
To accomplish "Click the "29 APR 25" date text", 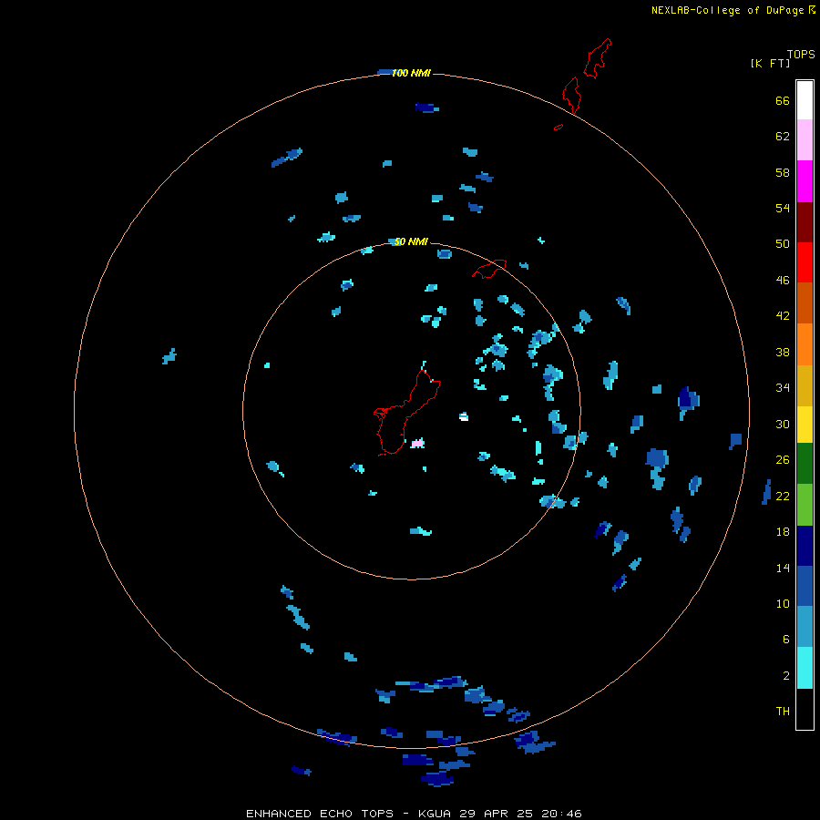I will (x=497, y=814).
